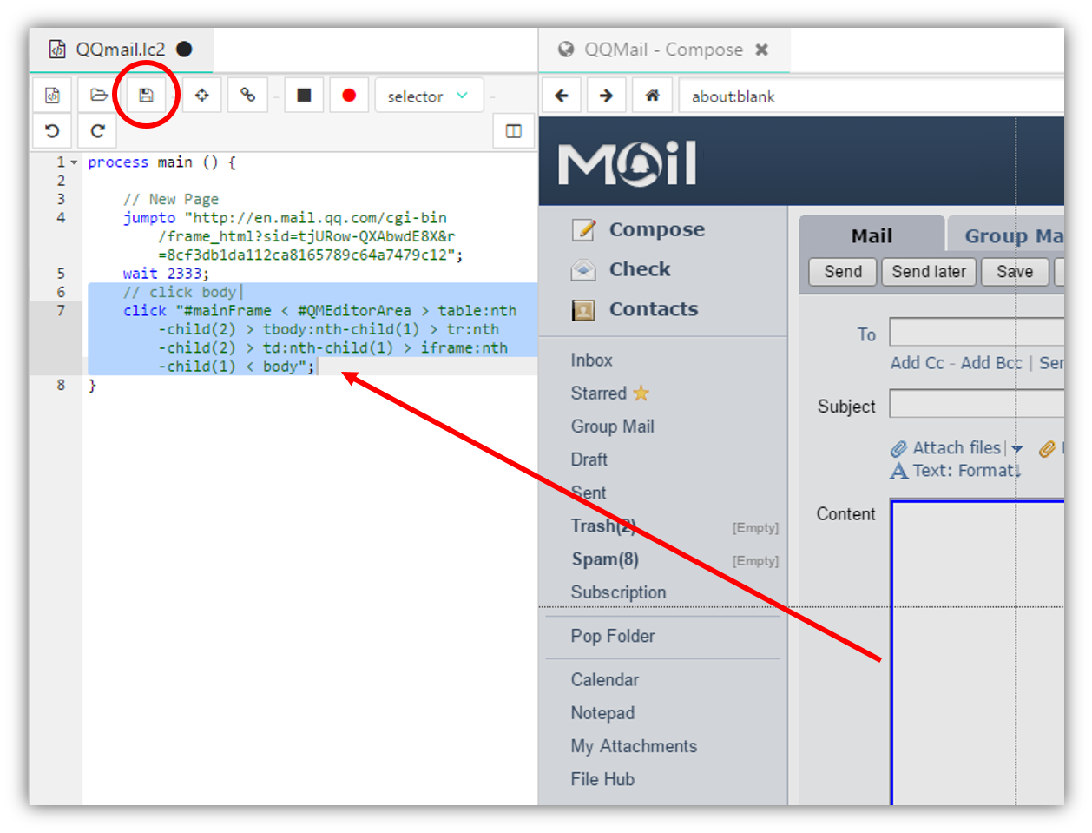Click inside the Content editor area
The height and width of the screenshot is (833, 1092).
[x=977, y=653]
